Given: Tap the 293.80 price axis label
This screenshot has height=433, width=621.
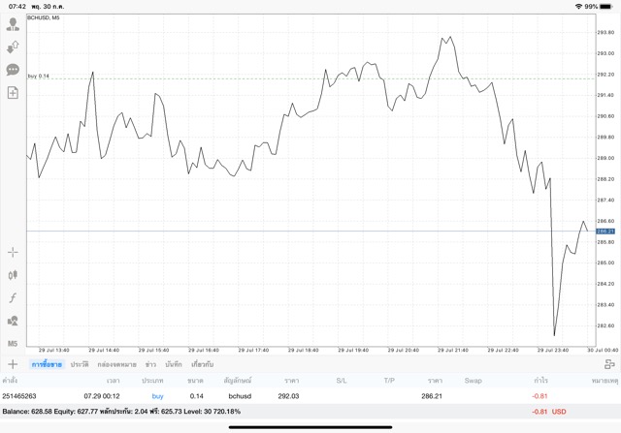Looking at the screenshot, I should [605, 32].
